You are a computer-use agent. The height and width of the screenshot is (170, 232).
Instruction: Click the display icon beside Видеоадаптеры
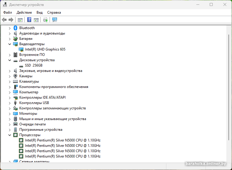pos(15,44)
